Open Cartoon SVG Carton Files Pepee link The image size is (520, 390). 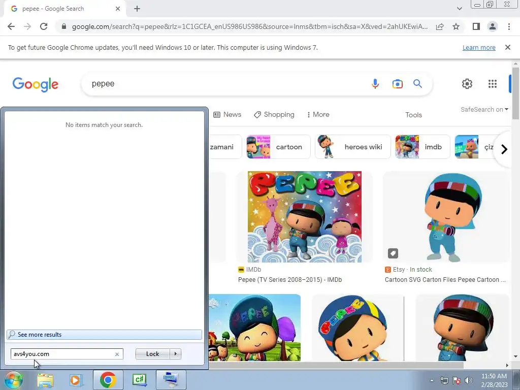445,280
